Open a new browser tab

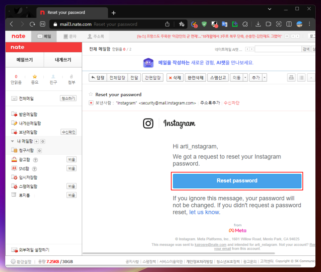point(114,13)
